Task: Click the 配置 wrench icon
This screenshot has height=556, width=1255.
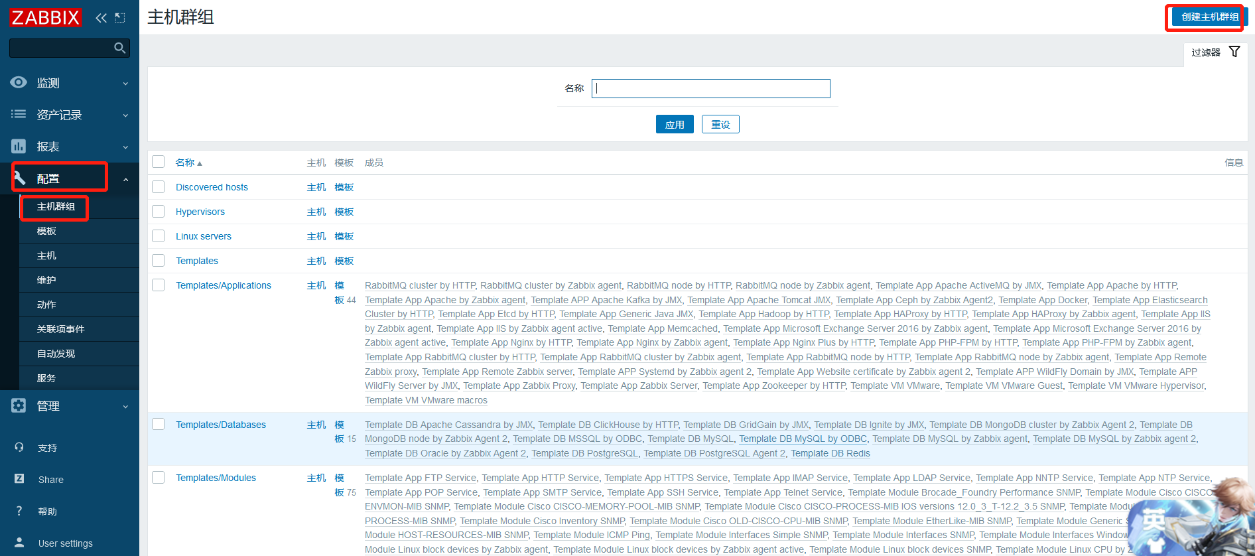Action: pos(19,178)
